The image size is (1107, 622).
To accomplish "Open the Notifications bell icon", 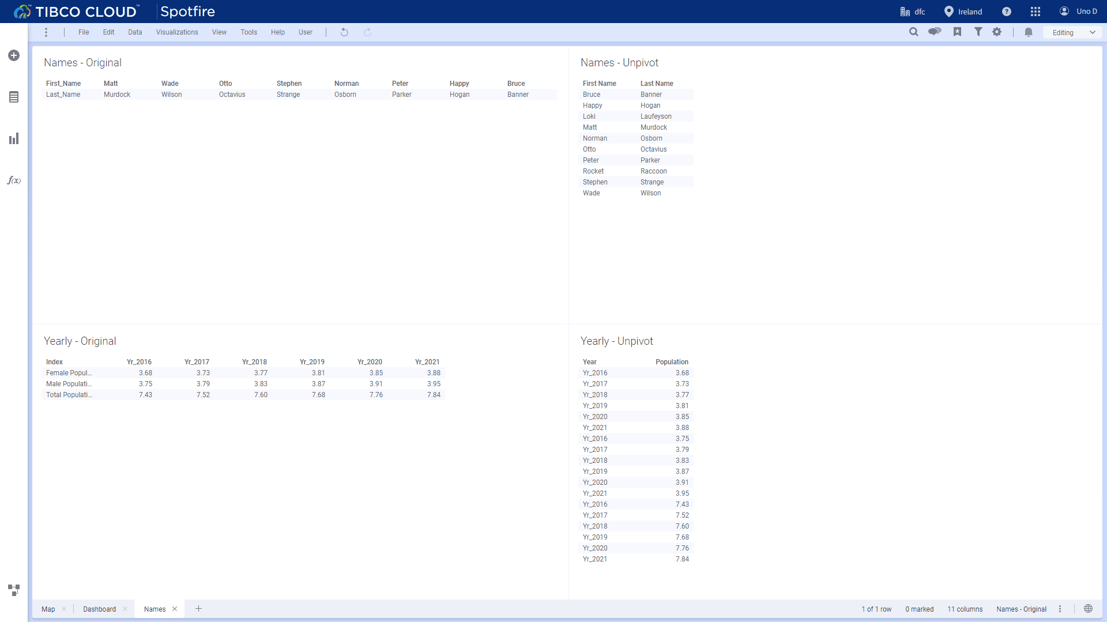I will pyautogui.click(x=1029, y=32).
